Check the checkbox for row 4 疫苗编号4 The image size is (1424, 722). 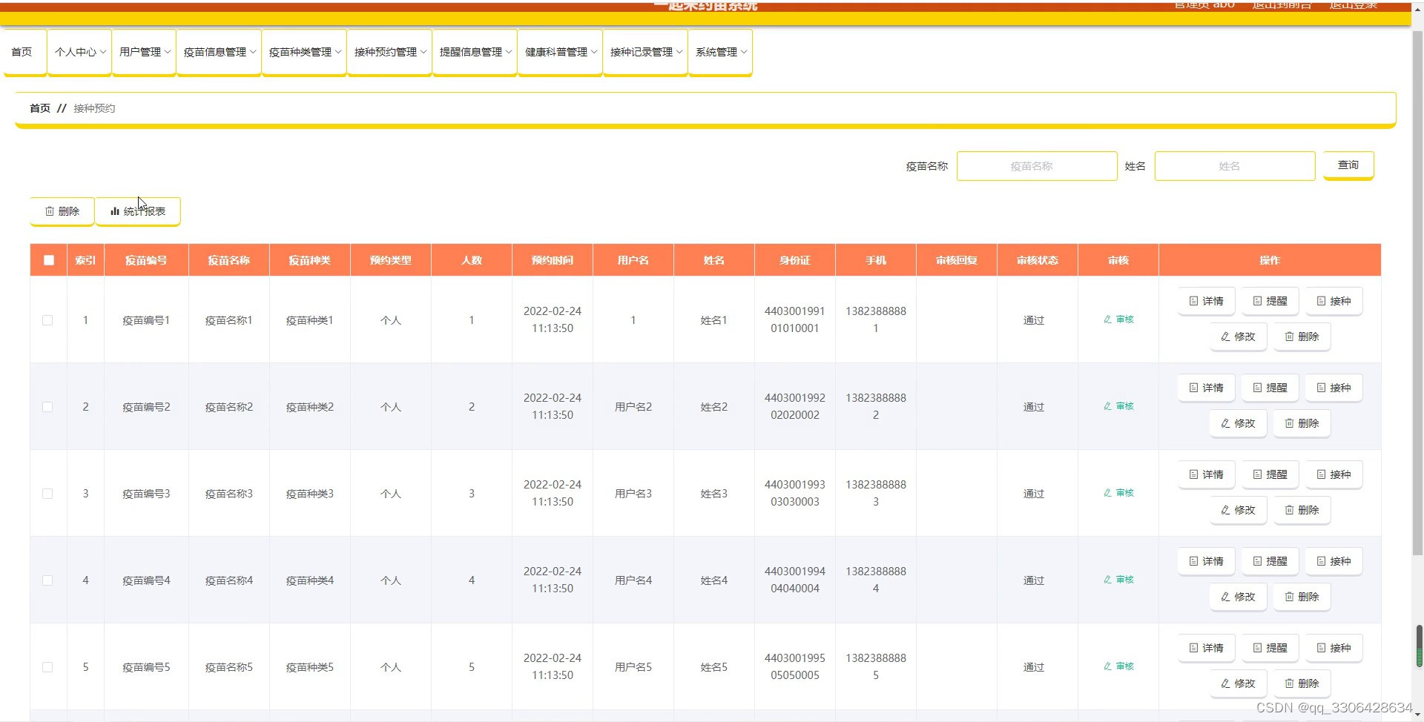click(x=47, y=580)
